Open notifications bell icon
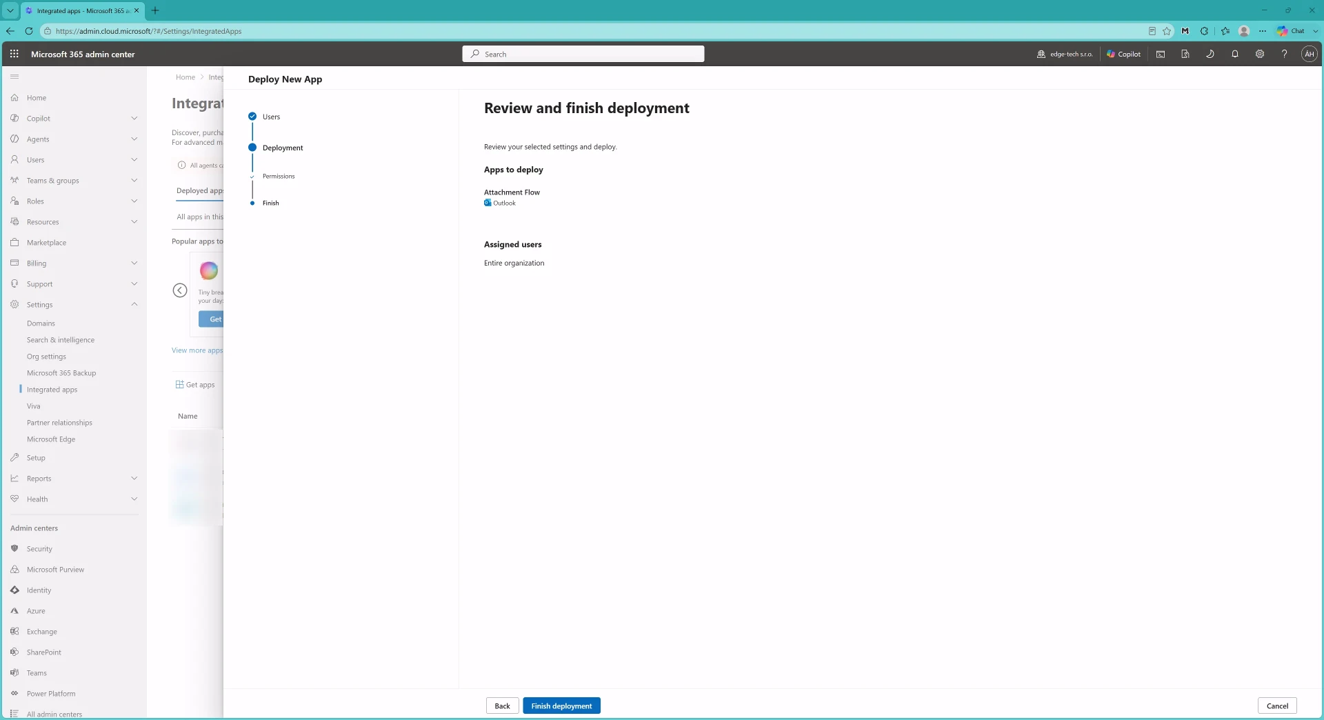Image resolution: width=1324 pixels, height=720 pixels. (x=1235, y=54)
